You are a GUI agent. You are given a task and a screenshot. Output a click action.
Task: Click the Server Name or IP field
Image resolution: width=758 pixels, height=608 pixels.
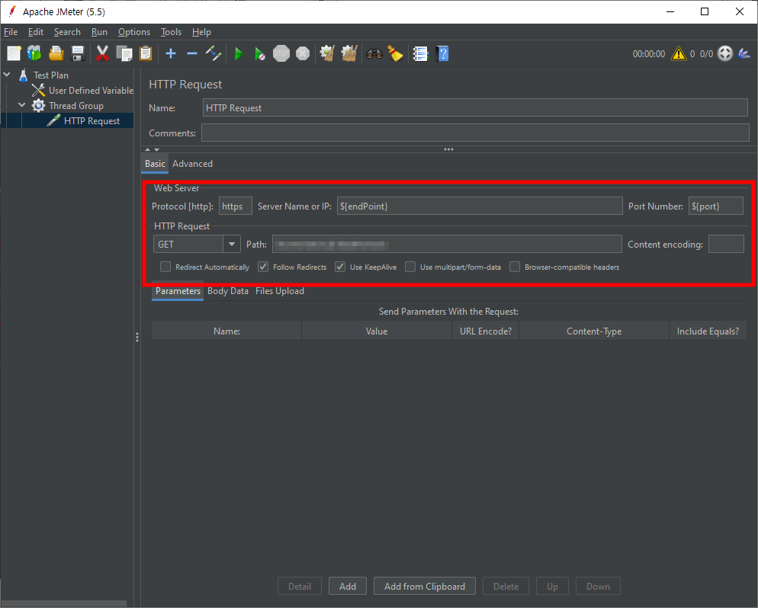pos(480,206)
